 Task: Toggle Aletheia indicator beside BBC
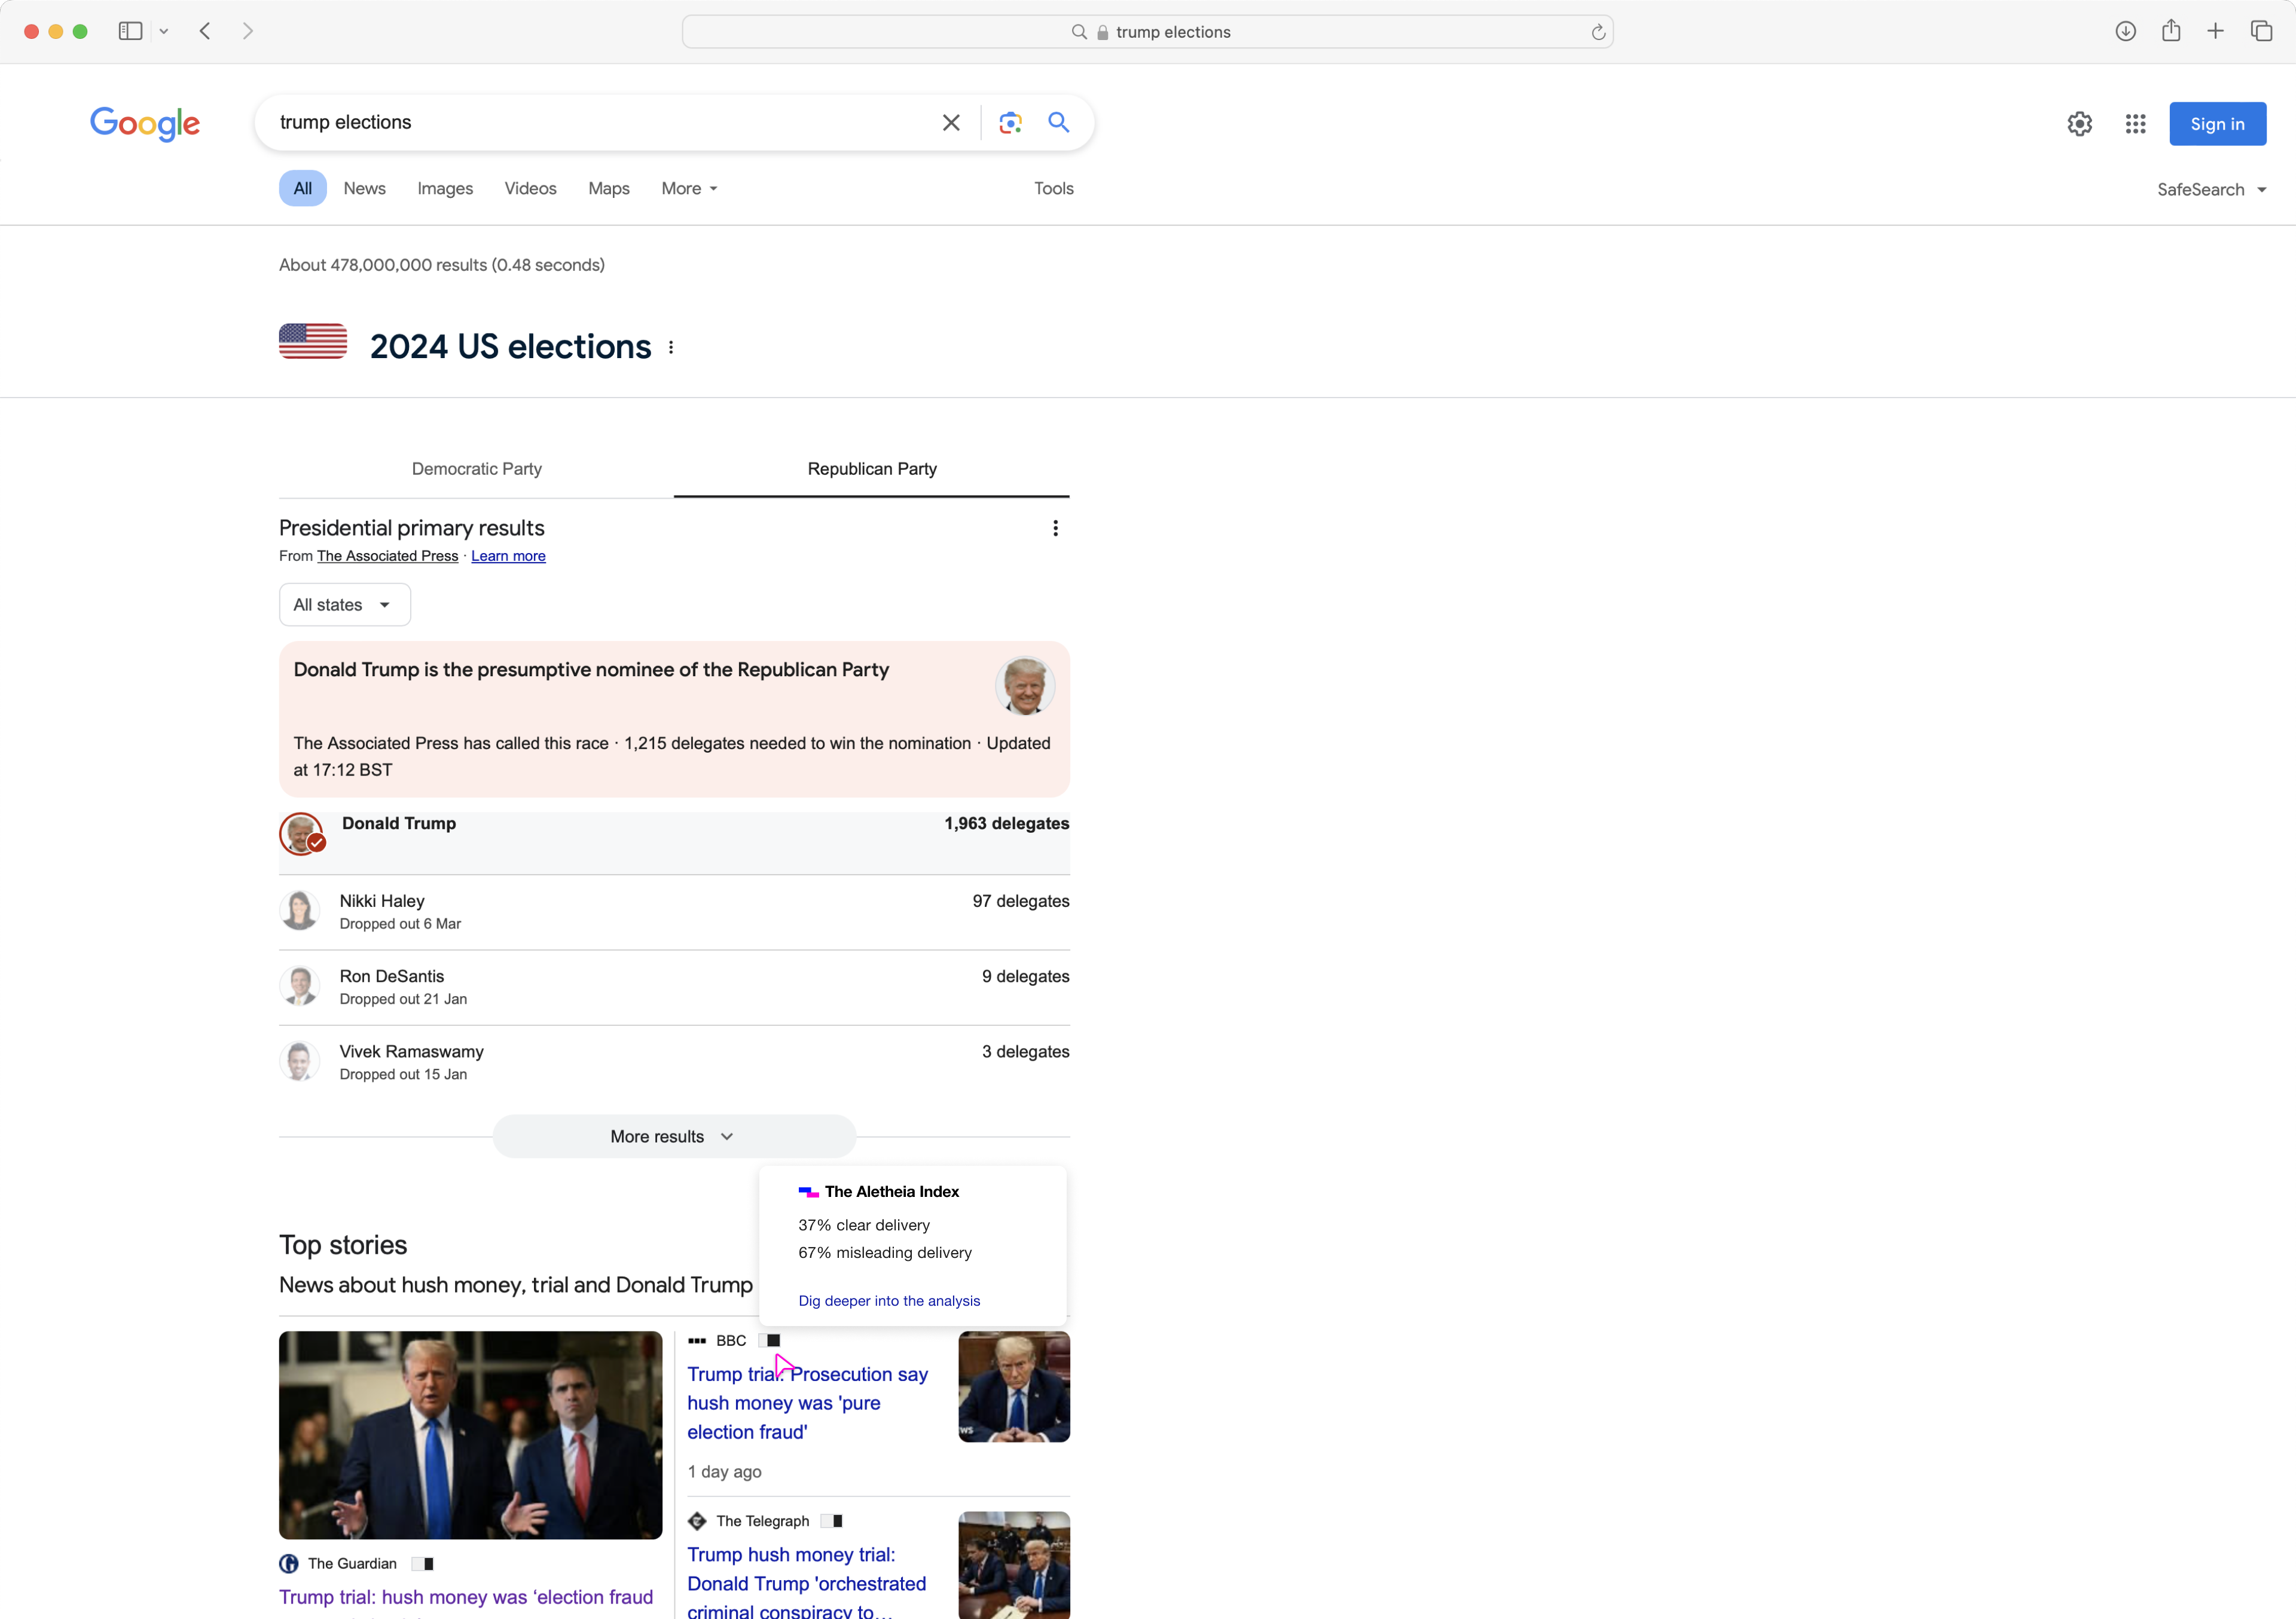pyautogui.click(x=770, y=1340)
